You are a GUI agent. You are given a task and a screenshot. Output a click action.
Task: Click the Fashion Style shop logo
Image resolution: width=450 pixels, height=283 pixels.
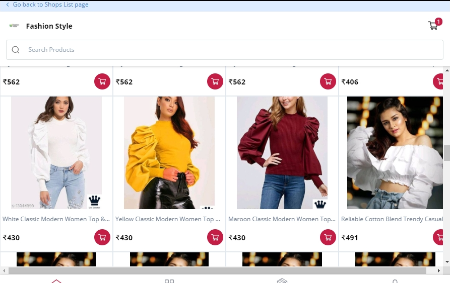click(14, 26)
